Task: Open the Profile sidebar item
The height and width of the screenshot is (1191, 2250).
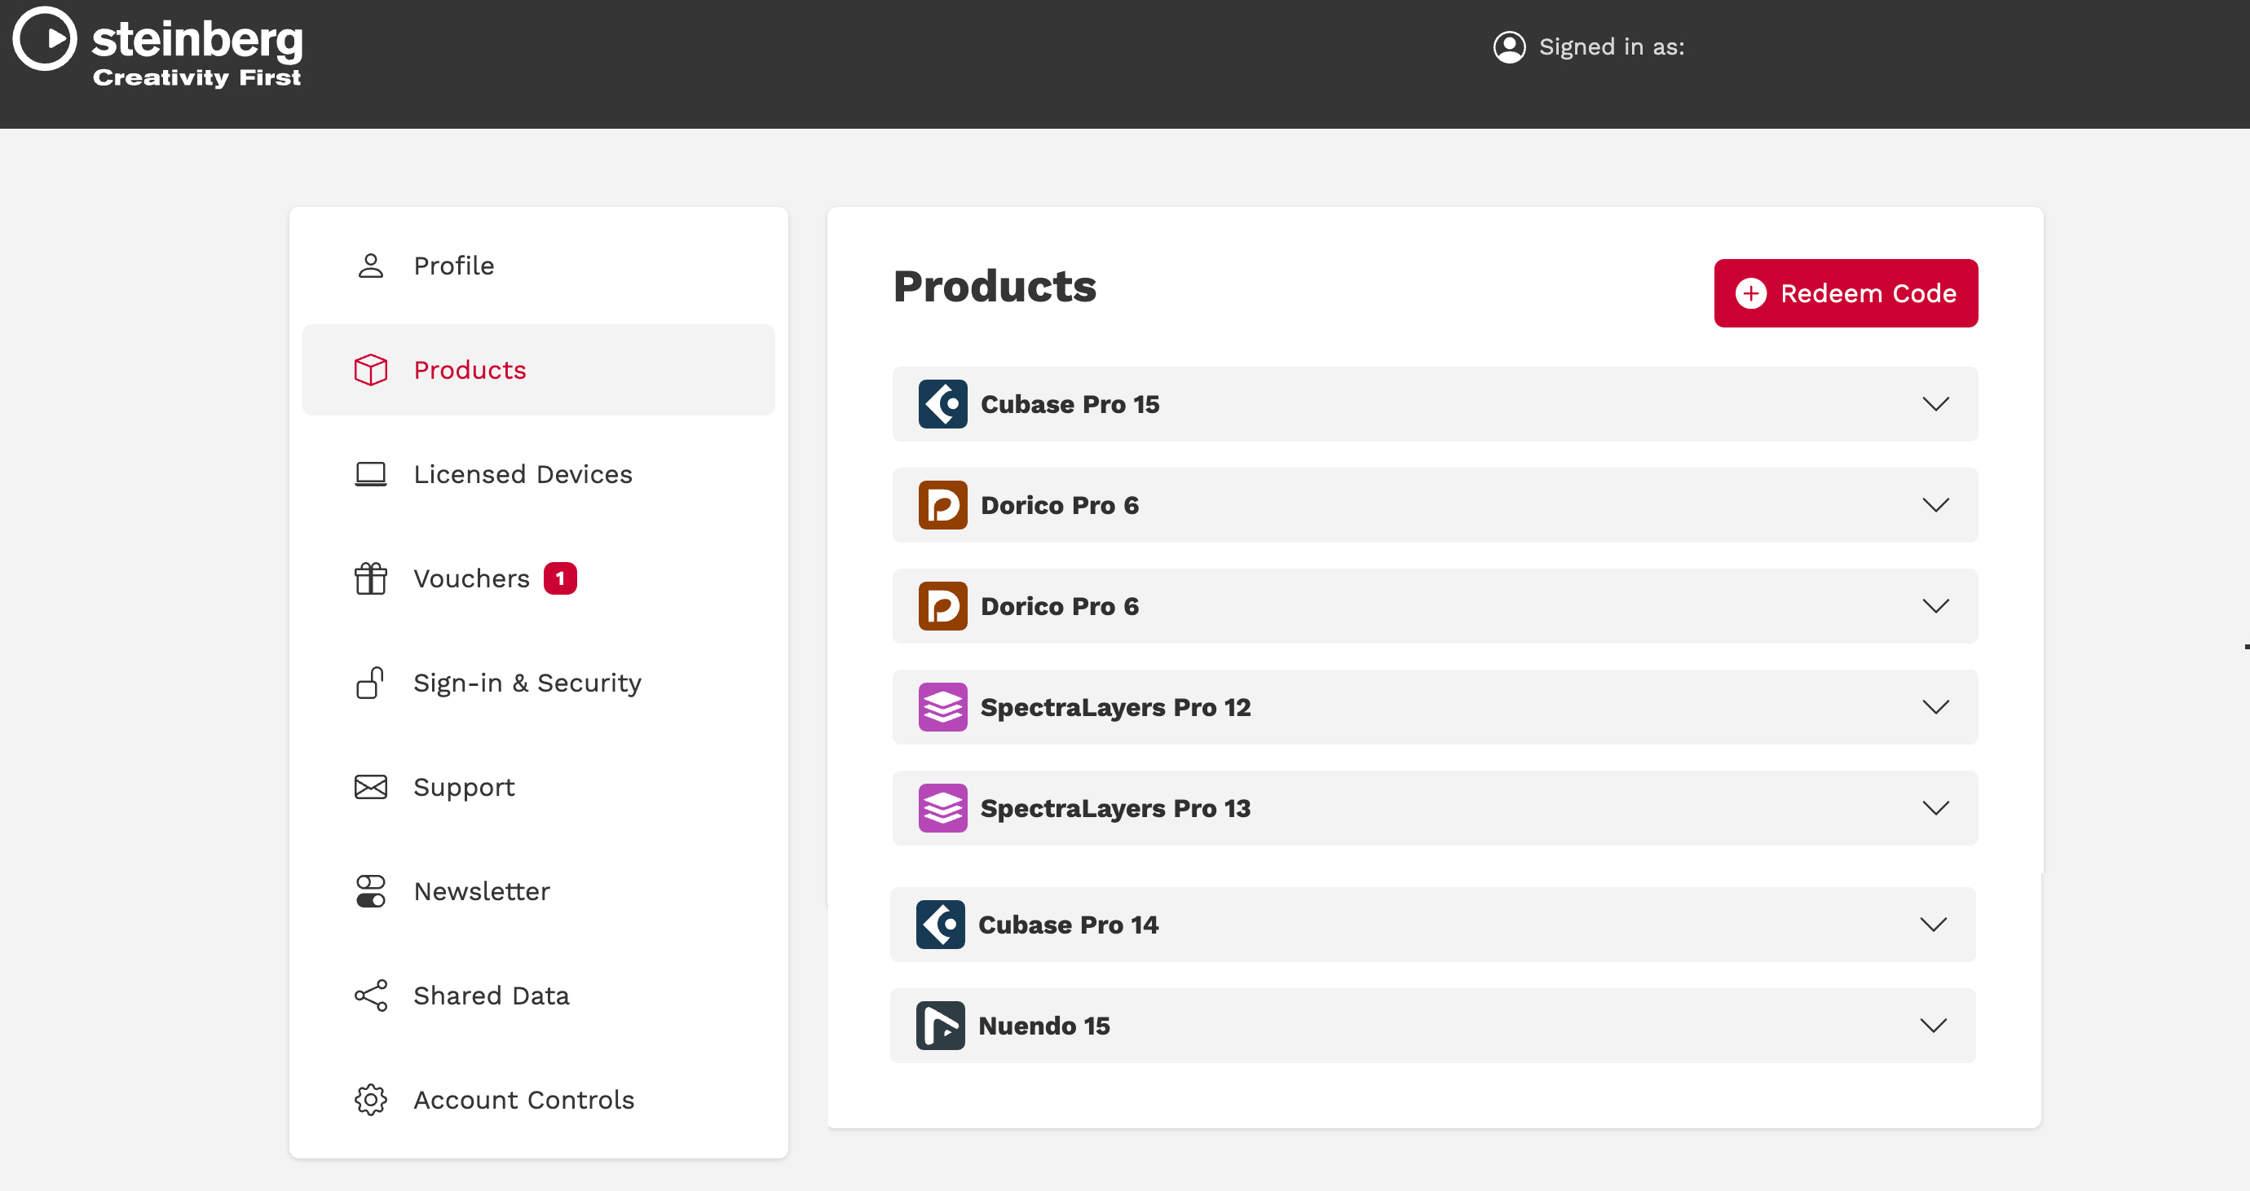Action: (538, 266)
